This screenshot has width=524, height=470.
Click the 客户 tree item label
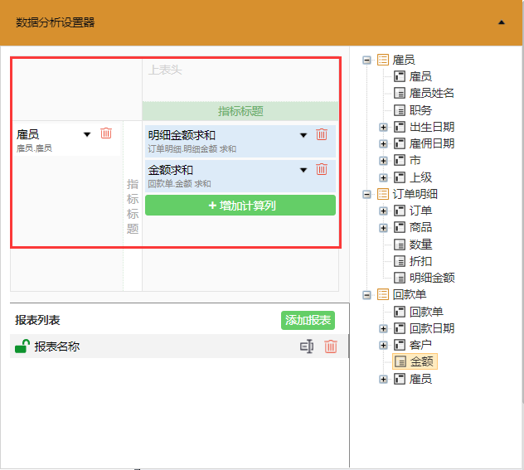[420, 345]
